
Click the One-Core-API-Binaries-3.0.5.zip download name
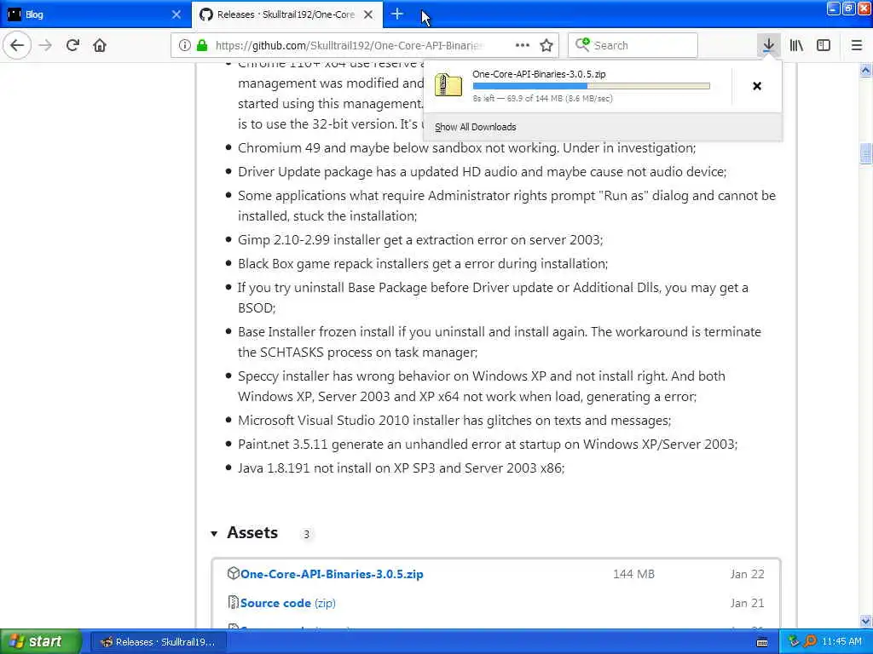point(539,74)
